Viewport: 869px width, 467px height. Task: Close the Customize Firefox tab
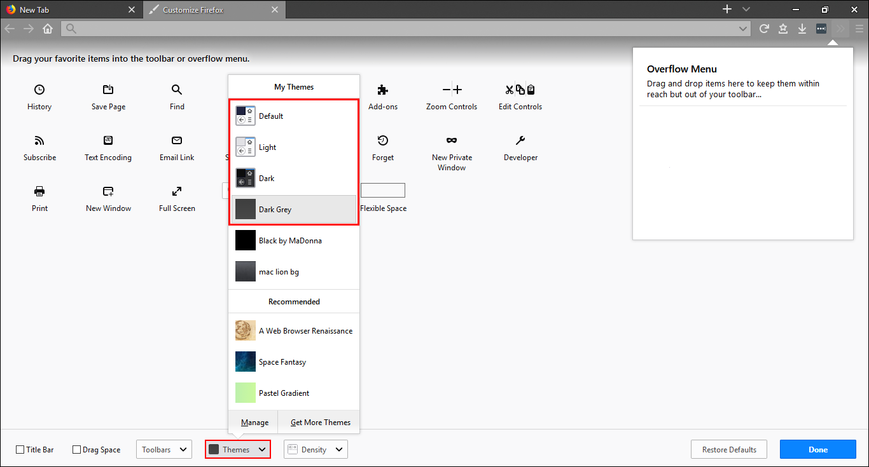click(275, 10)
